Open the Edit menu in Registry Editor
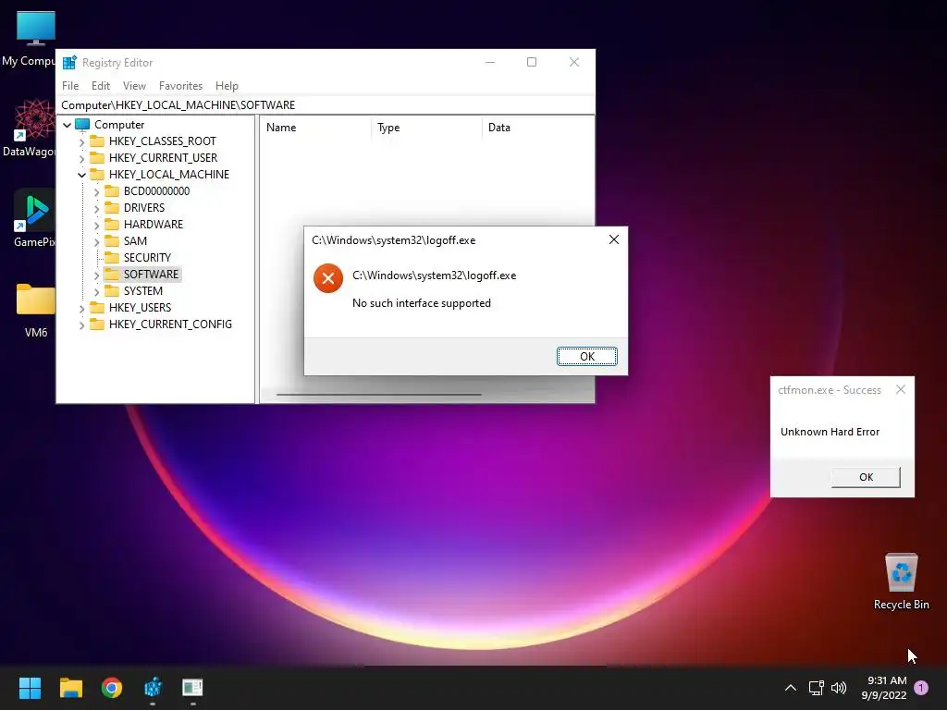 coord(100,86)
